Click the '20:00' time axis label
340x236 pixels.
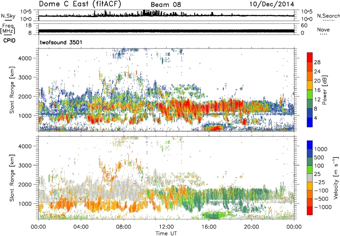(x=251, y=227)
